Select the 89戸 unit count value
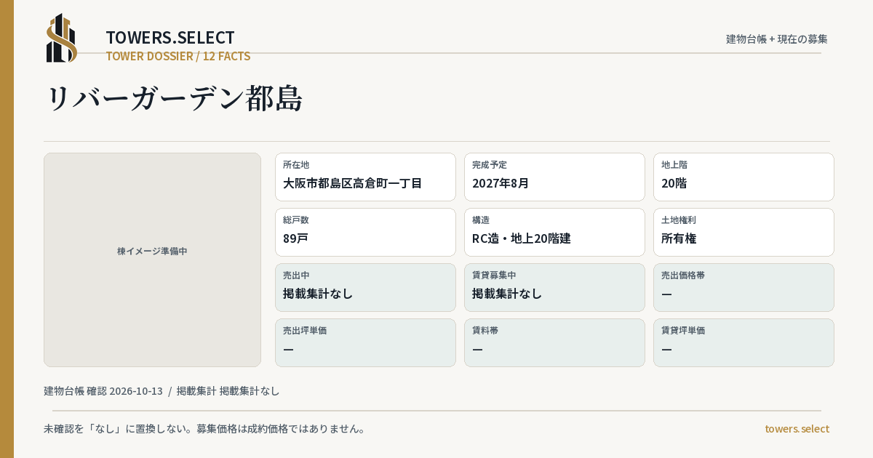Viewport: 873px width, 458px height. (296, 238)
